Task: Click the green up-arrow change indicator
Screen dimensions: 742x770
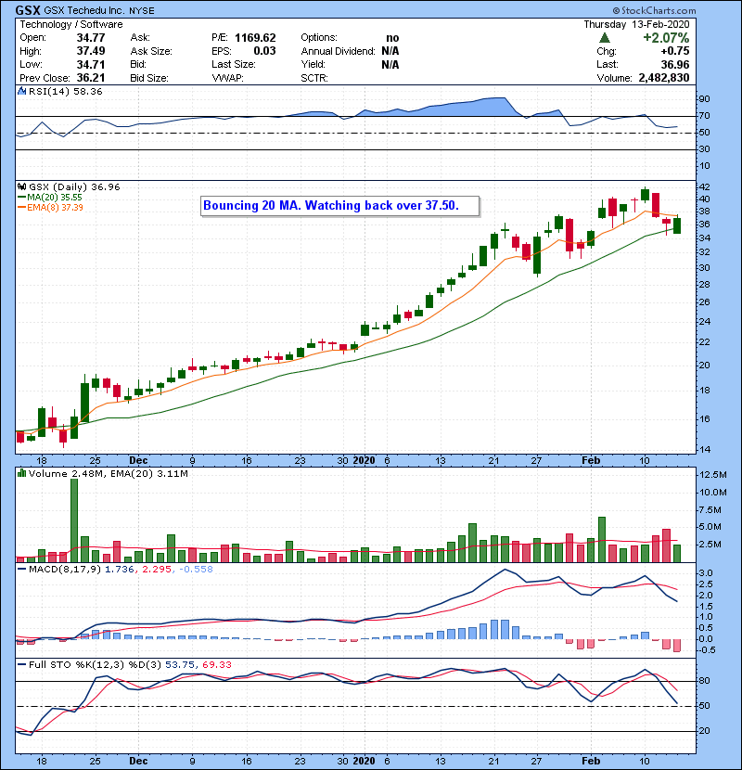Action: (x=605, y=38)
